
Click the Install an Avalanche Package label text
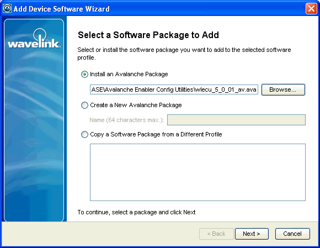[129, 74]
